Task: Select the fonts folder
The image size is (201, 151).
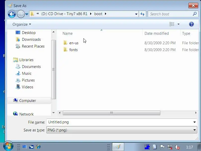Action: coord(73,50)
